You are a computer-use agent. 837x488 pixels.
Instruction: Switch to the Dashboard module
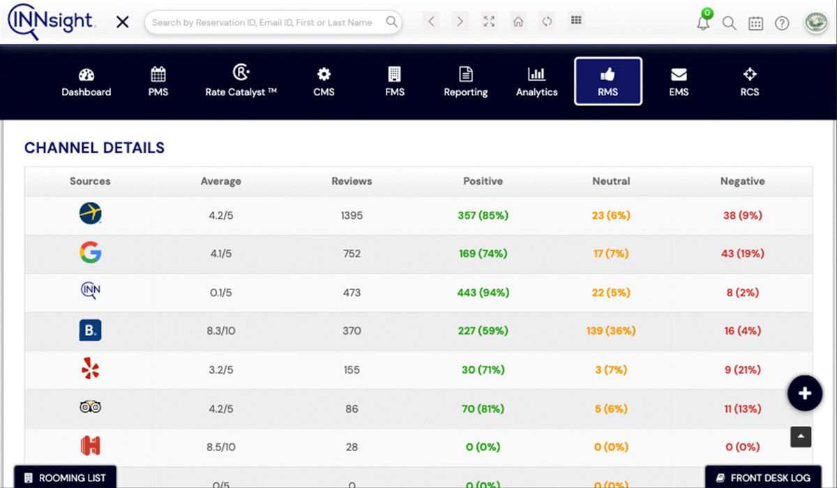86,82
